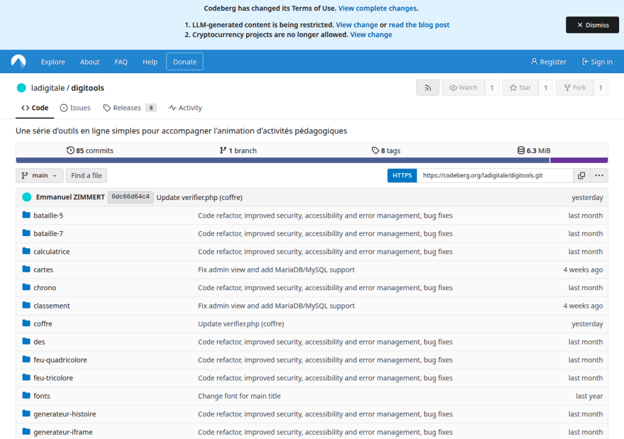Open Emmanuel ZIMMERT author link
This screenshot has width=624, height=439.
(x=71, y=197)
